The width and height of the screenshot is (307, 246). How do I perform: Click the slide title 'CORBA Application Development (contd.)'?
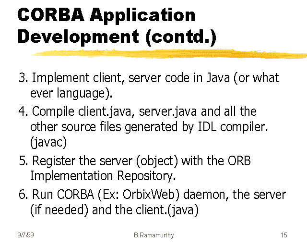(x=117, y=26)
